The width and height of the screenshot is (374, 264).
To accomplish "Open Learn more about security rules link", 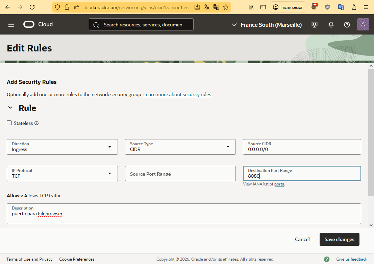I will click(177, 95).
